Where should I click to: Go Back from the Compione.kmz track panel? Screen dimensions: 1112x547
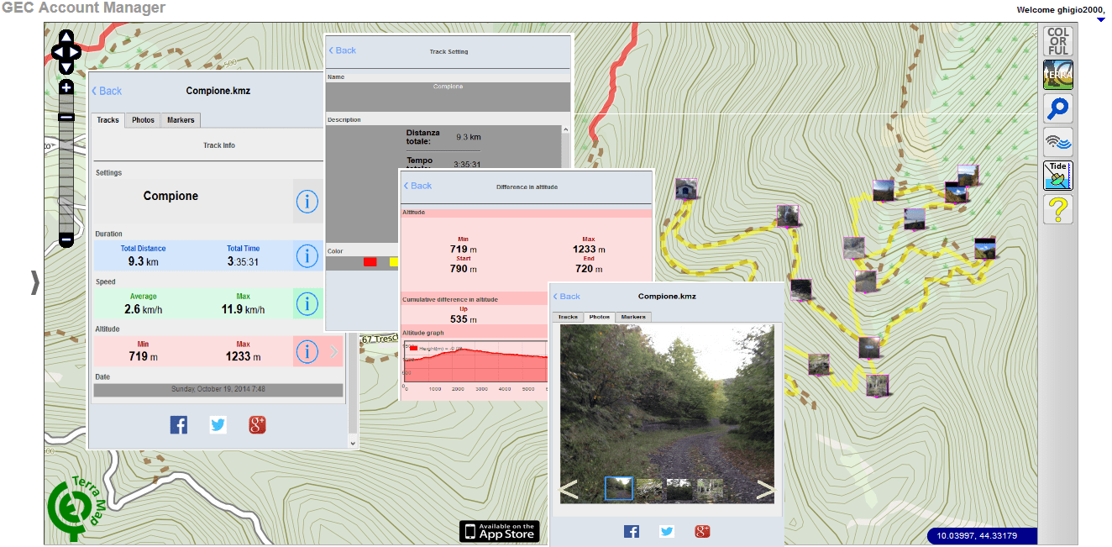pyautogui.click(x=107, y=91)
